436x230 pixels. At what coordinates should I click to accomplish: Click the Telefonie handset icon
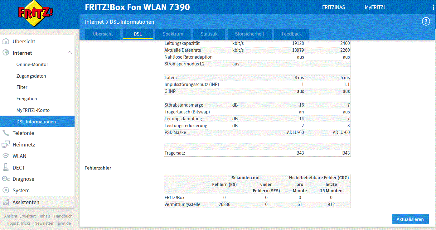click(x=6, y=133)
